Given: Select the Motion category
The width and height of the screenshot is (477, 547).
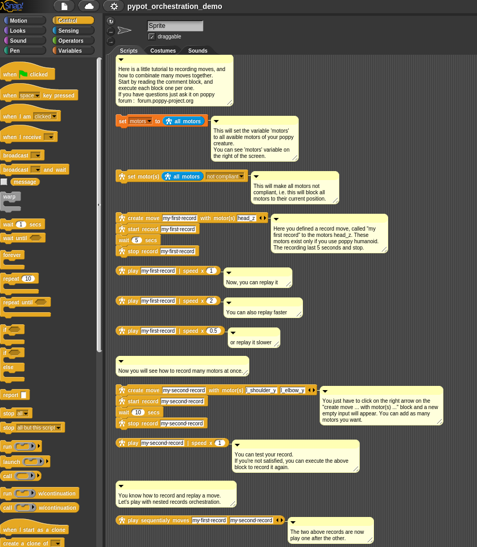Looking at the screenshot, I should pos(24,21).
